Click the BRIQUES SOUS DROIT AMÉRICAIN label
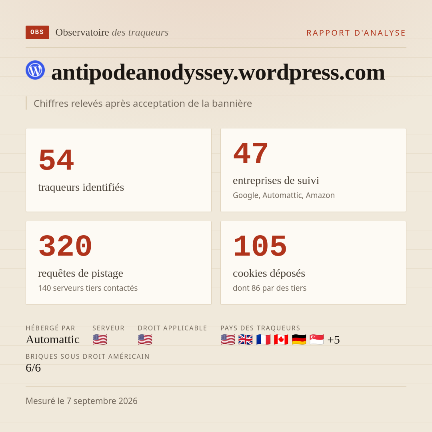 [88, 356]
